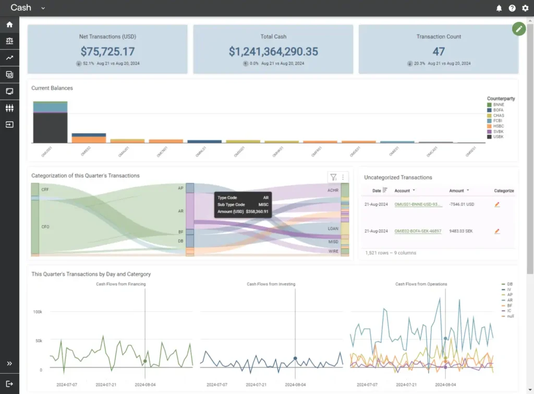Click the IC entry in line chart legend

tap(506, 311)
